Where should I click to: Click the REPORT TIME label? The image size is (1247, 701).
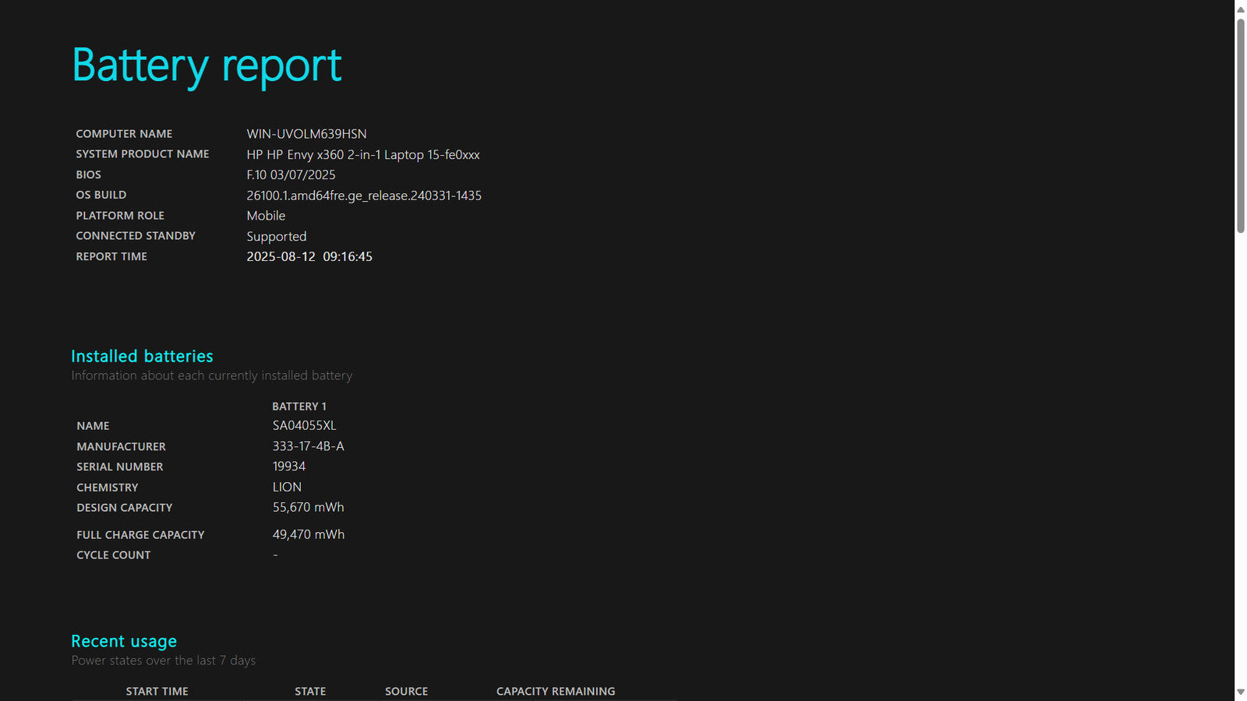[x=111, y=256]
